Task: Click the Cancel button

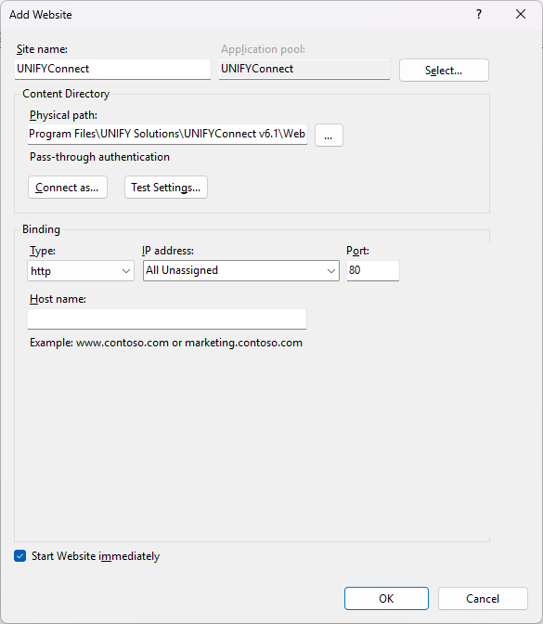Action: 483,598
